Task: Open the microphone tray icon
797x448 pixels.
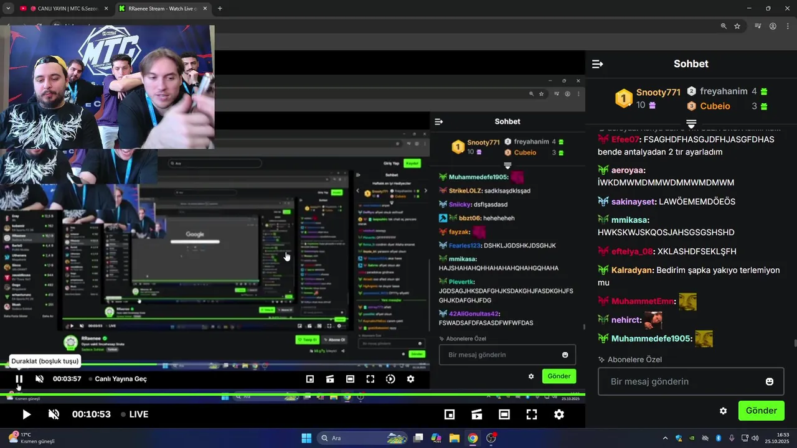Action: point(732,438)
